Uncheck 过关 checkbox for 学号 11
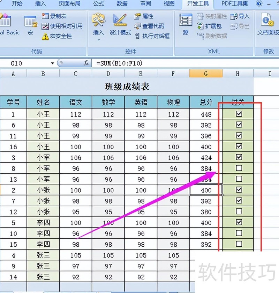Screen dimensions: 279x293 click(x=239, y=135)
